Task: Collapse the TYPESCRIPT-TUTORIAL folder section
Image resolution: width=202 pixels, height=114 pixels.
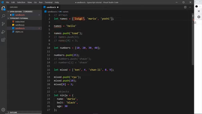Action: pyautogui.click(x=9, y=18)
